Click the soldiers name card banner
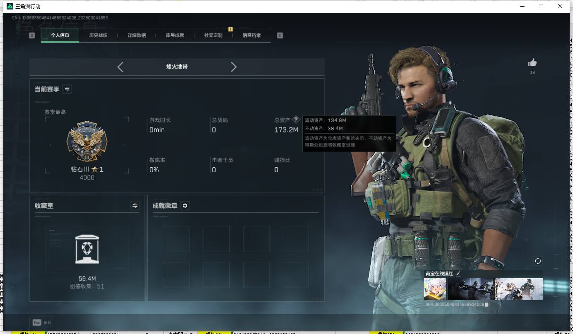 [495, 289]
